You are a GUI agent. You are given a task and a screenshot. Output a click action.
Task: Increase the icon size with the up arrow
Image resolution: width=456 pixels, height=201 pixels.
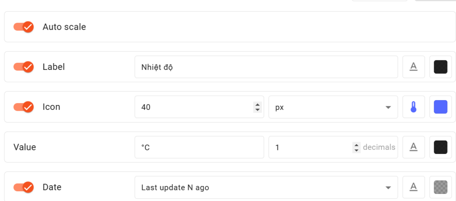tap(257, 105)
